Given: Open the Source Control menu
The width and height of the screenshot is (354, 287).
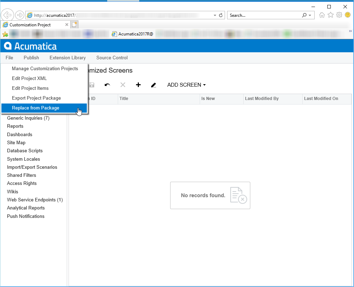Looking at the screenshot, I should [112, 58].
